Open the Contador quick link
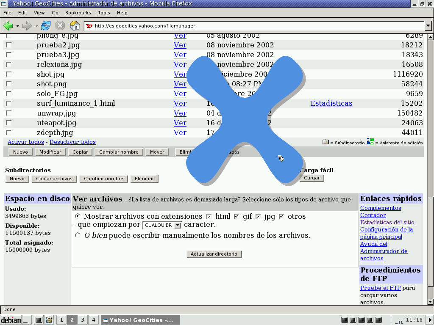 (373, 215)
